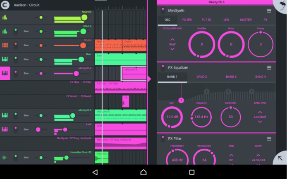
Task: Change band kind down from LowShelf
Action: coord(260,122)
